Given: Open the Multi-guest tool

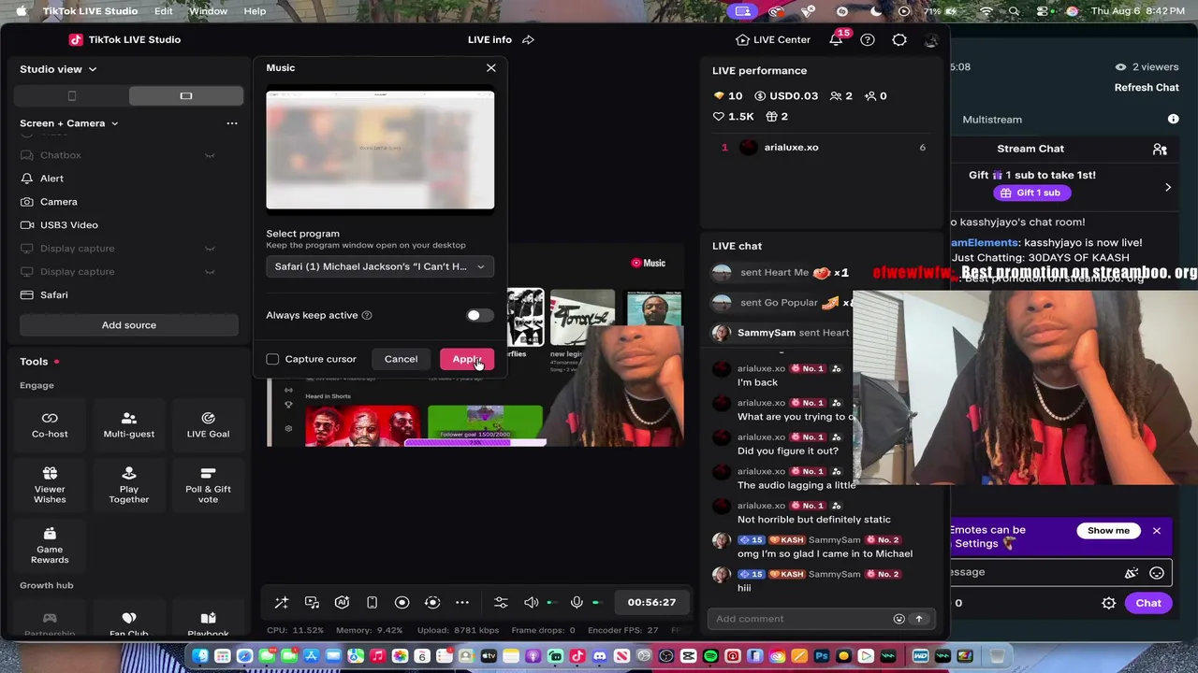Looking at the screenshot, I should tap(129, 424).
